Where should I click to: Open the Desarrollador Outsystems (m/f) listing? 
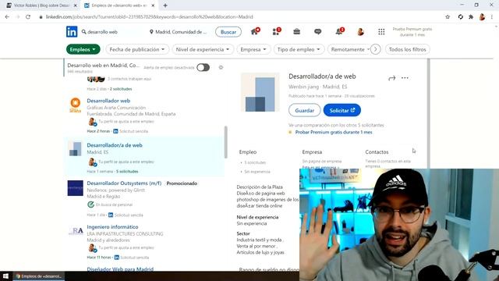[124, 183]
